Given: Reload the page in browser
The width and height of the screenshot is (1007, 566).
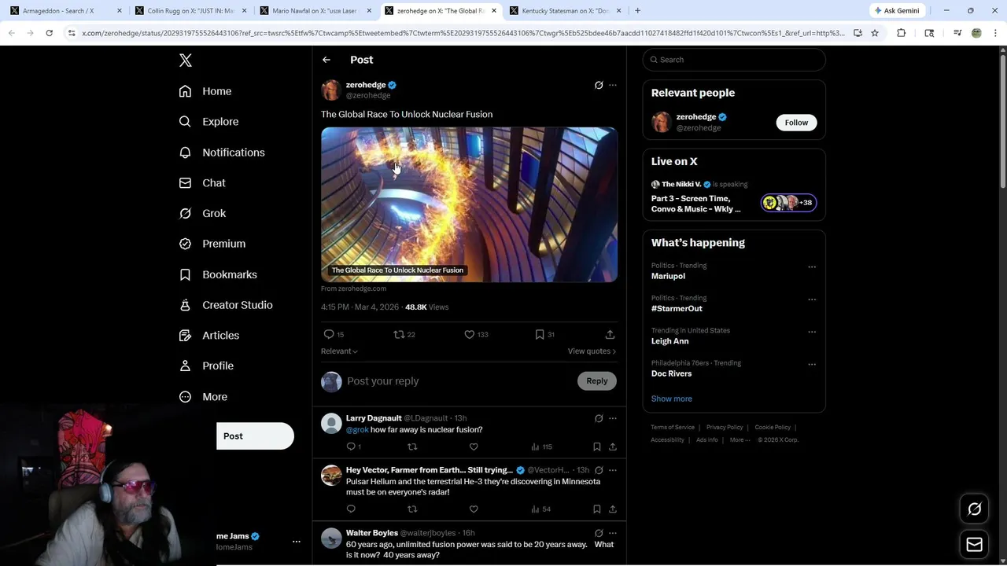Looking at the screenshot, I should pos(49,33).
